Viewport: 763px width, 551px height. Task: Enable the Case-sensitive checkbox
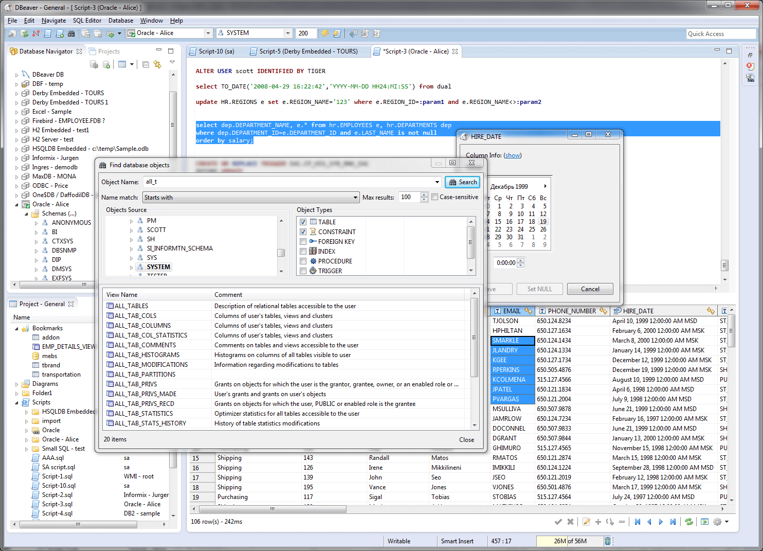[x=435, y=197]
